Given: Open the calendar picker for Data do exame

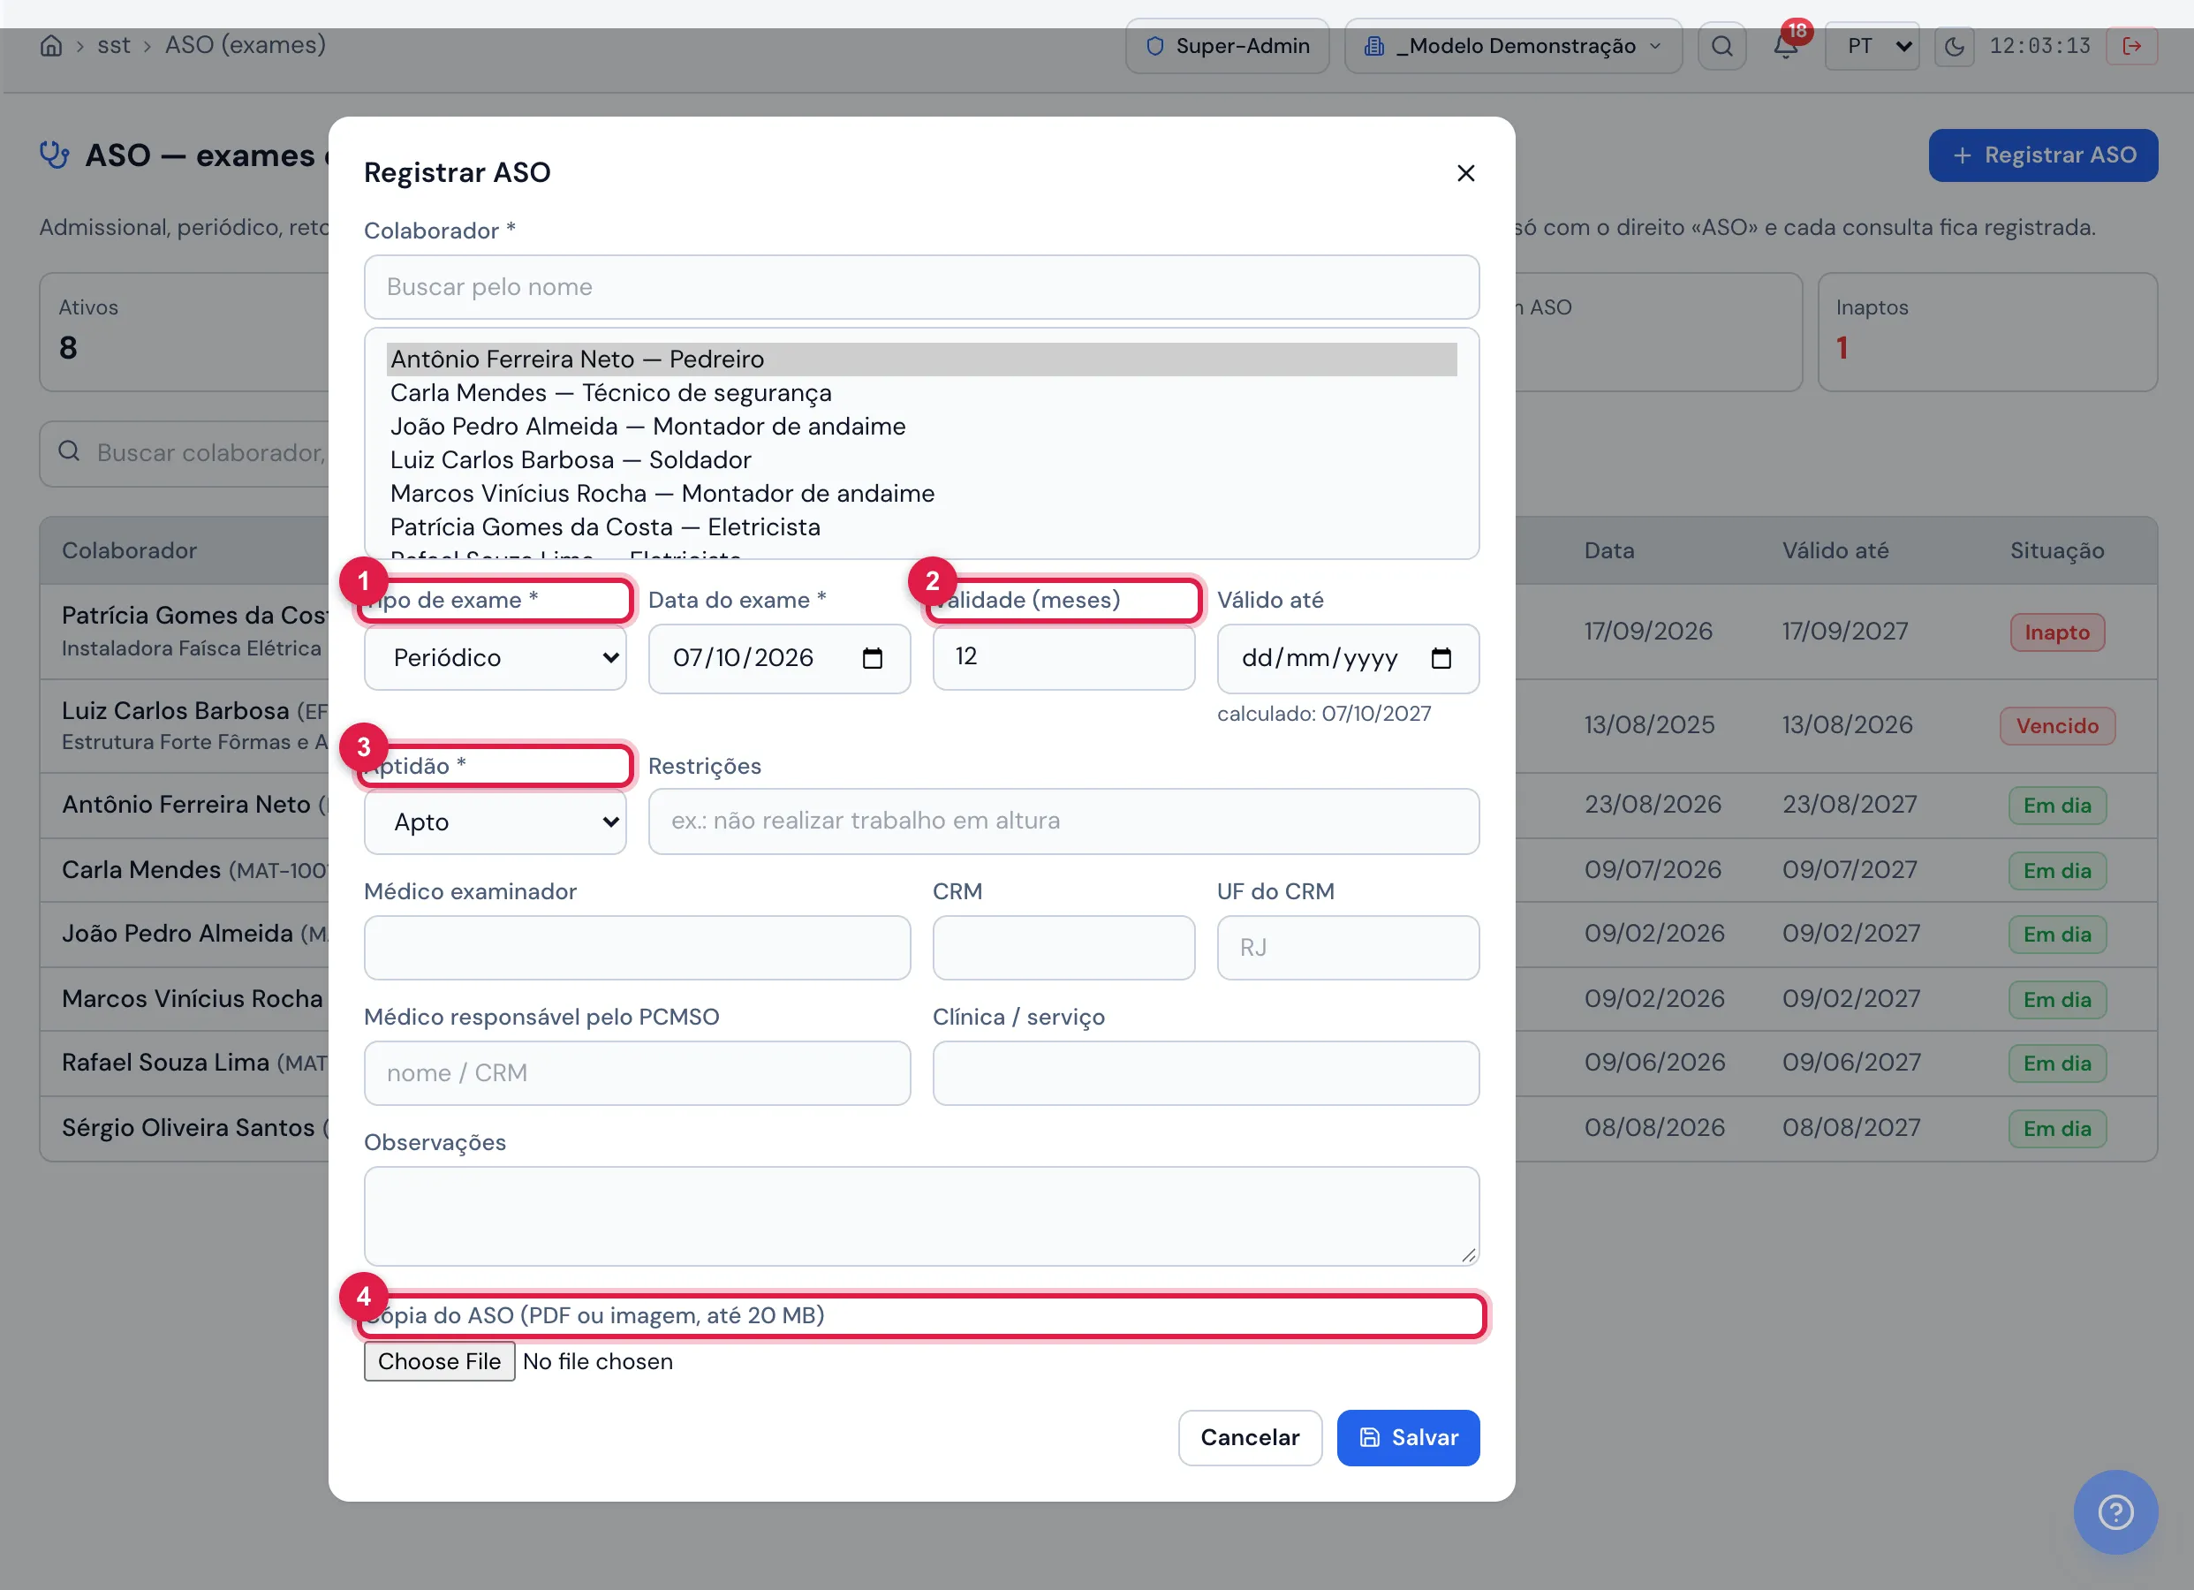Looking at the screenshot, I should [872, 658].
